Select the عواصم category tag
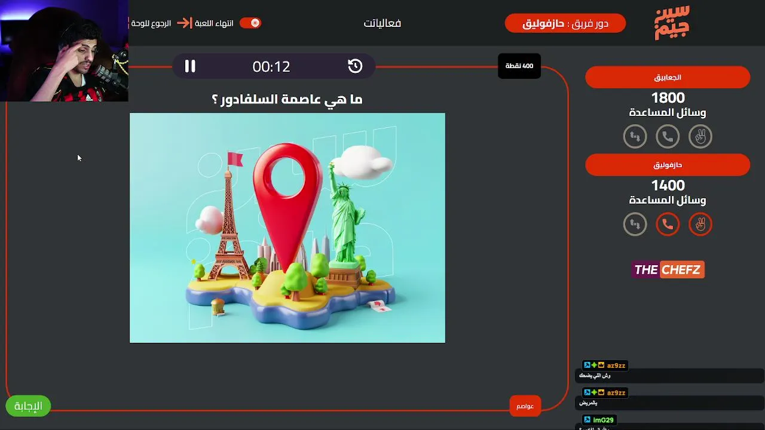Image resolution: width=765 pixels, height=430 pixels. point(525,406)
